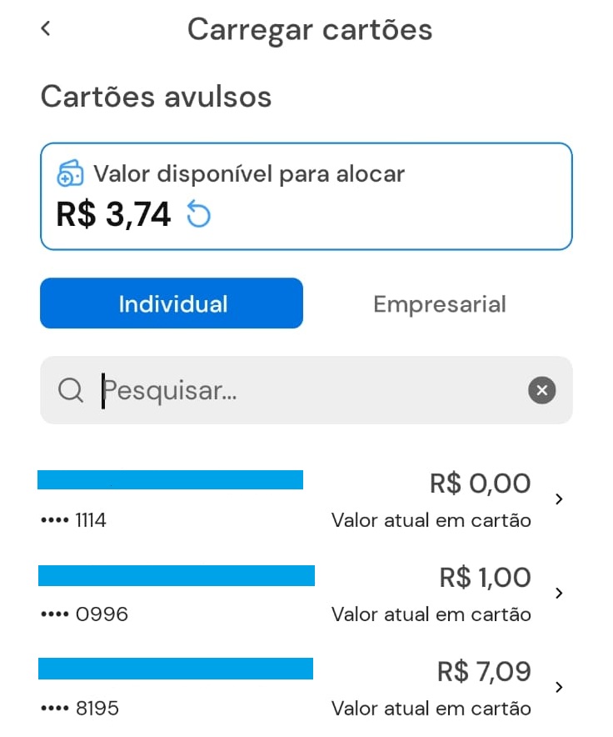
Task: Switch to the Empresarial tab
Action: [x=440, y=303]
